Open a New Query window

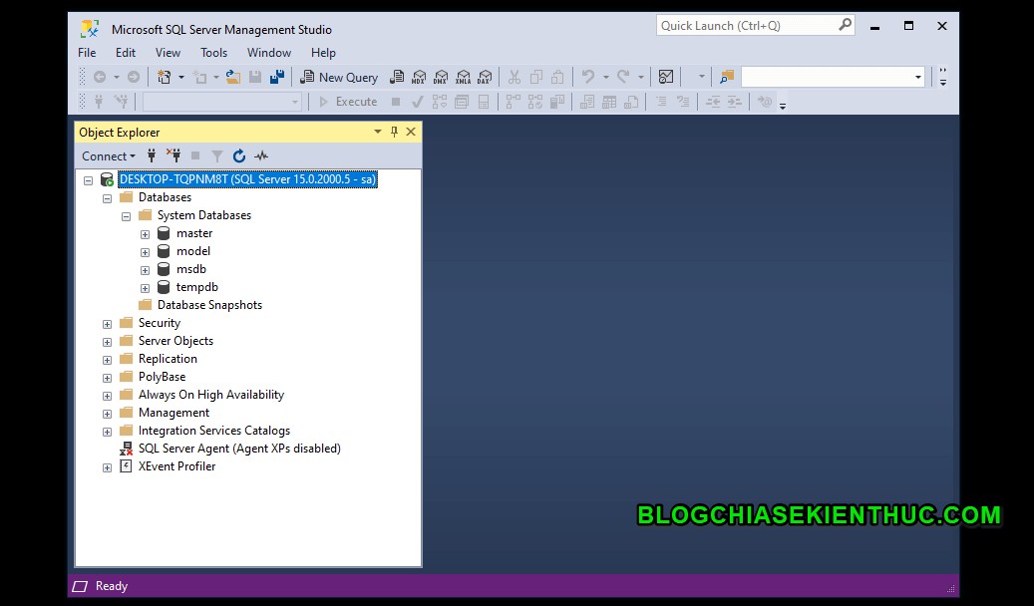pos(339,77)
